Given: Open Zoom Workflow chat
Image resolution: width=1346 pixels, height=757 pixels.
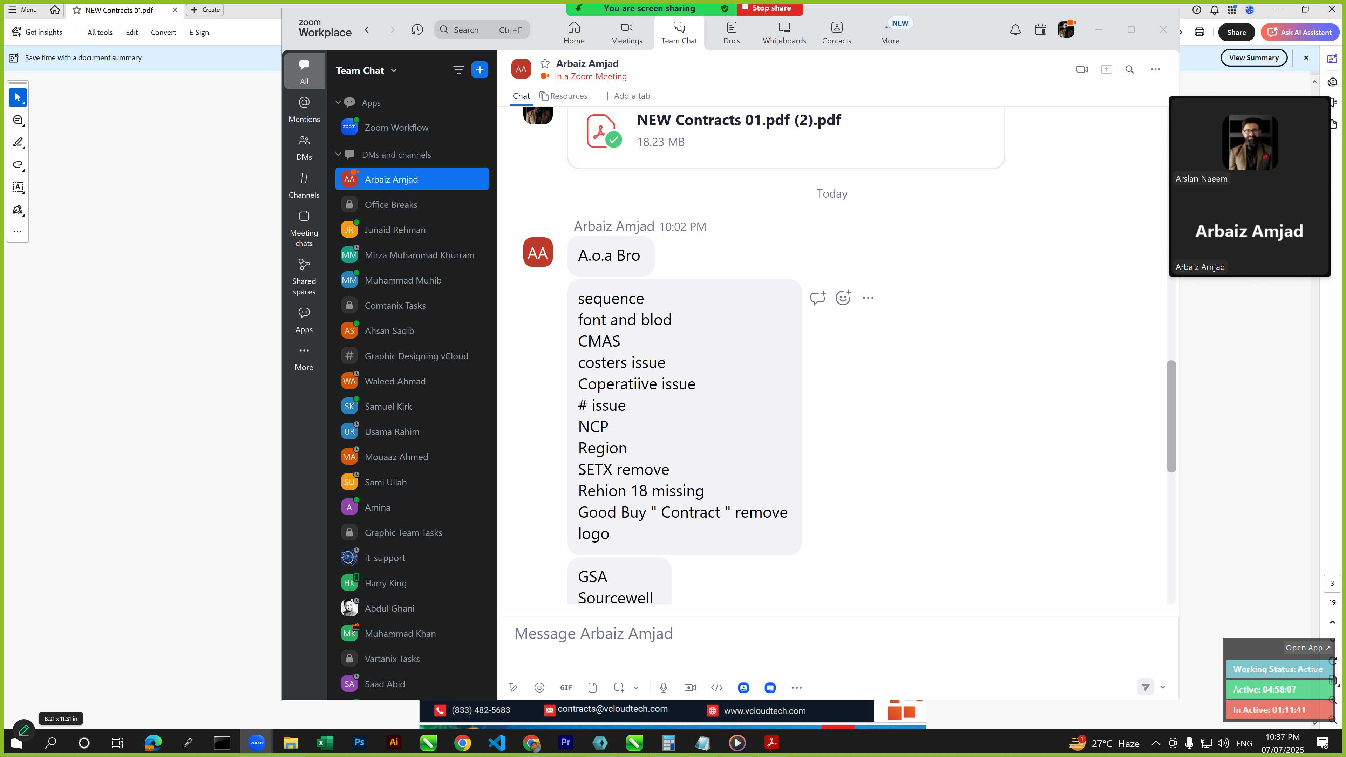Looking at the screenshot, I should click(x=412, y=128).
